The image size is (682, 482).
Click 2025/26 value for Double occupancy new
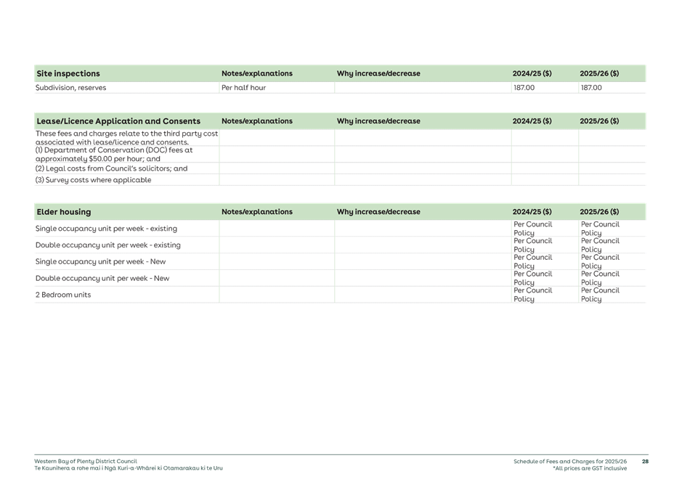[600, 278]
